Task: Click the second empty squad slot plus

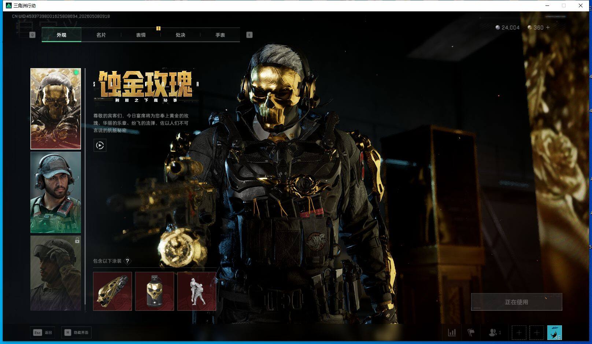Action: click(537, 333)
